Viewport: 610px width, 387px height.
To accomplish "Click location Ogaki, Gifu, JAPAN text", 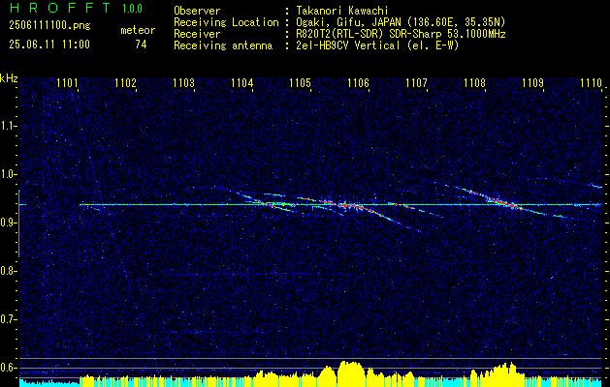I will [401, 22].
